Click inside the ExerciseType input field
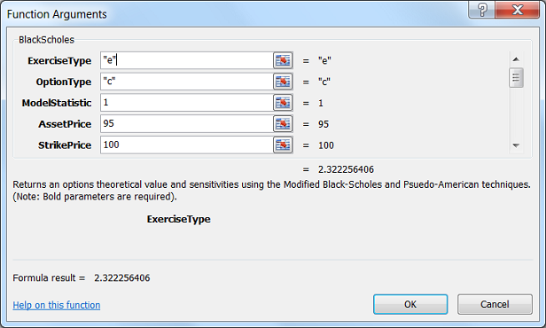Image resolution: width=546 pixels, height=328 pixels. (187, 60)
